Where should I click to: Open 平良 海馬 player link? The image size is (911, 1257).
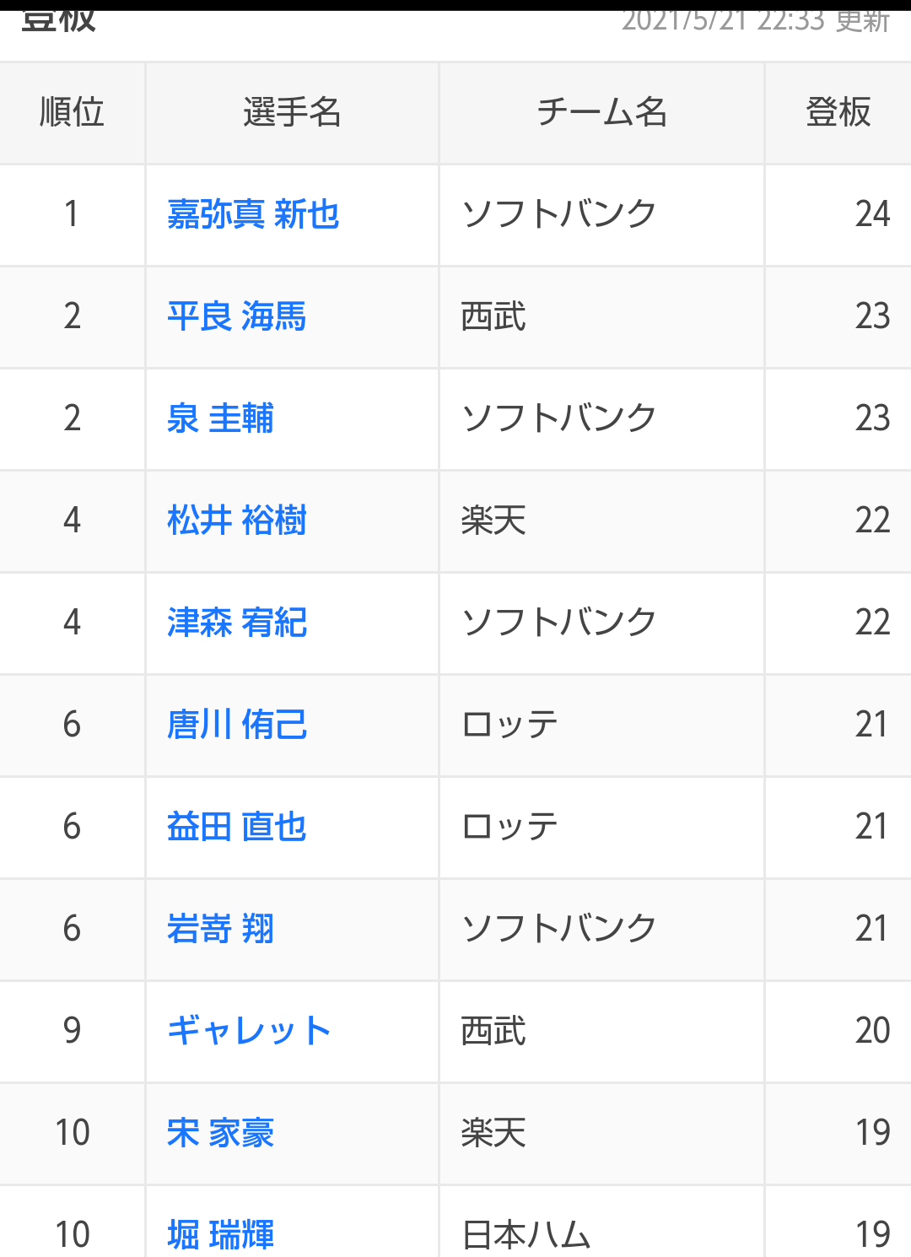236,316
